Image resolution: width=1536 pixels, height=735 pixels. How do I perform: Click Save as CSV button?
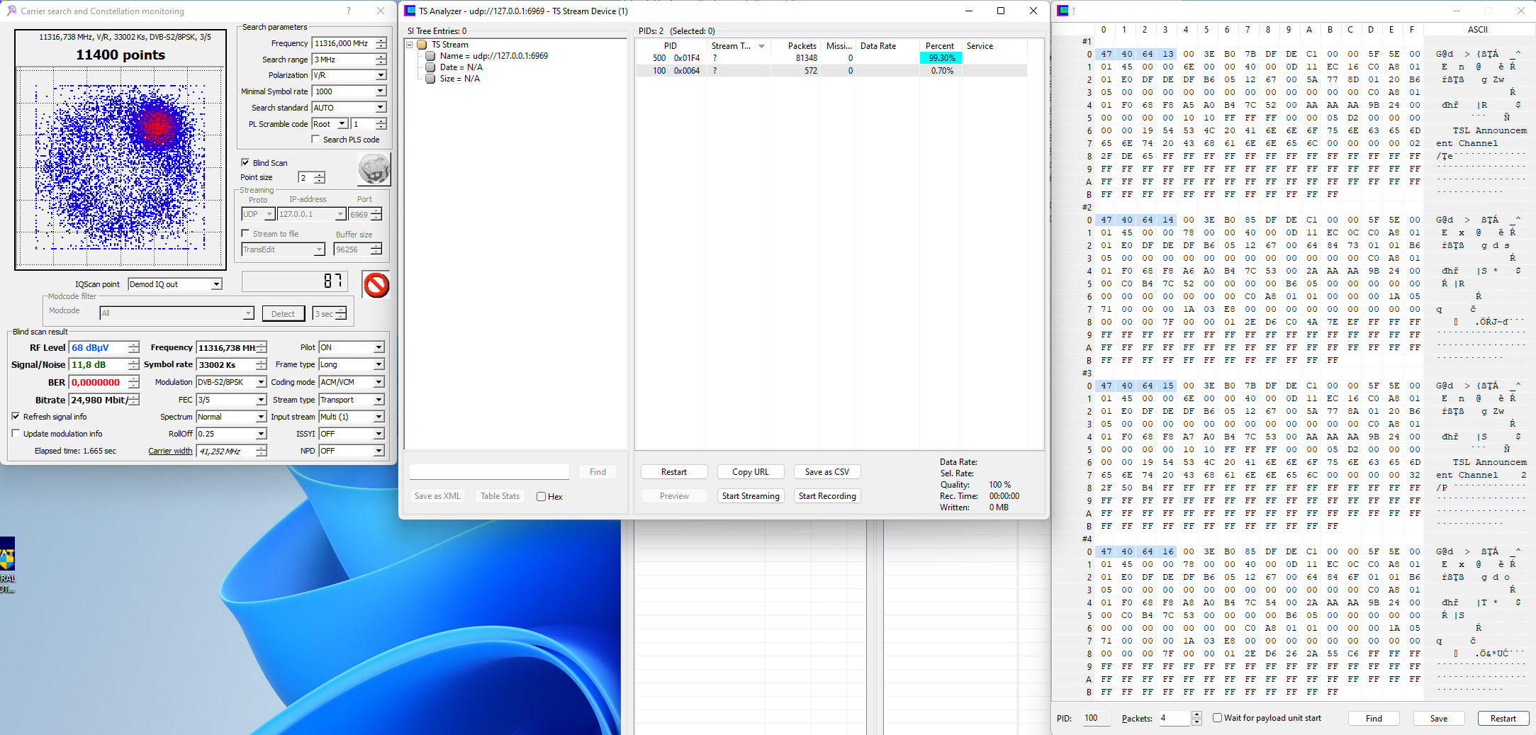[x=827, y=472]
